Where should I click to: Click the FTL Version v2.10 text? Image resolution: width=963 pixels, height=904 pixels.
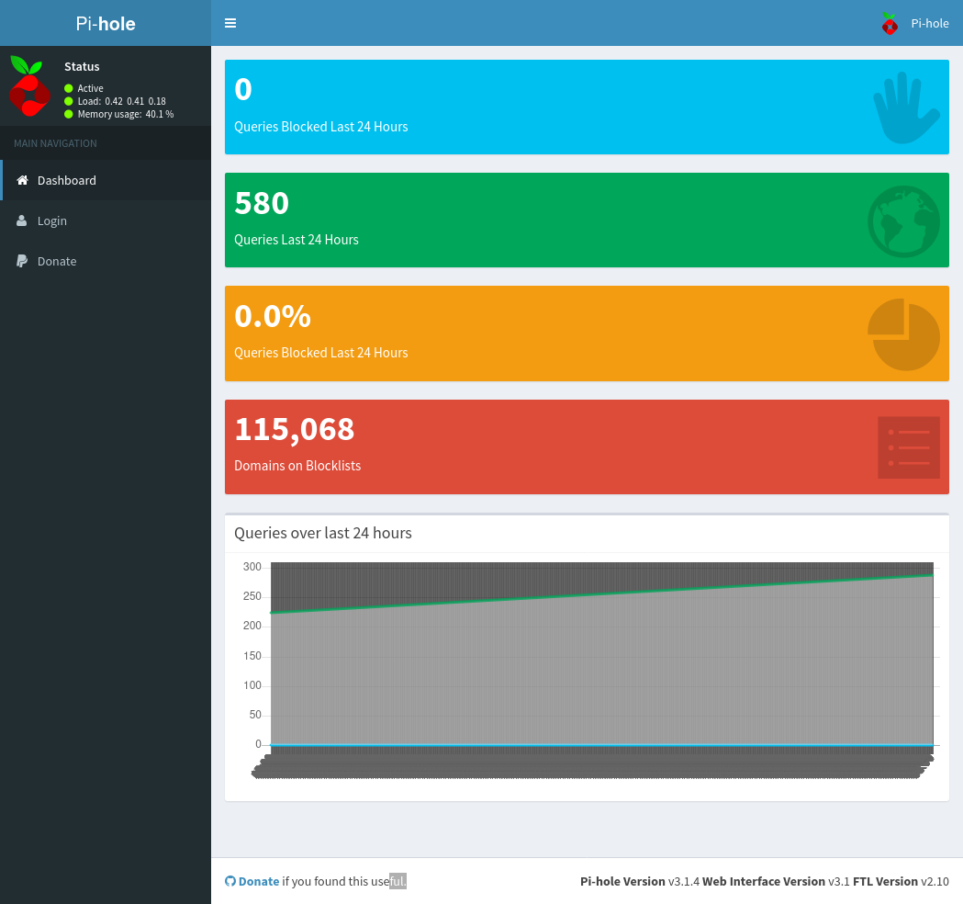[901, 881]
